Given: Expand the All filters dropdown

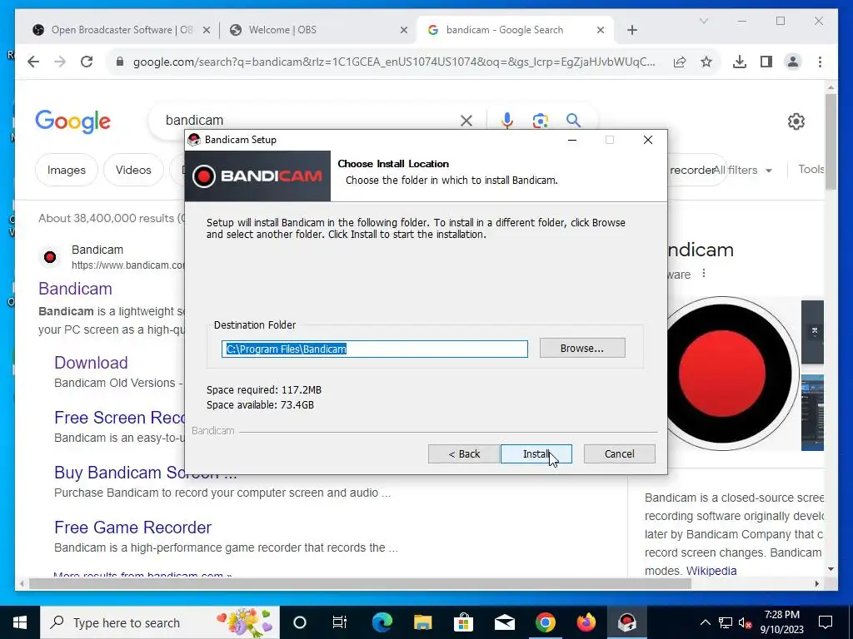Looking at the screenshot, I should [x=742, y=170].
